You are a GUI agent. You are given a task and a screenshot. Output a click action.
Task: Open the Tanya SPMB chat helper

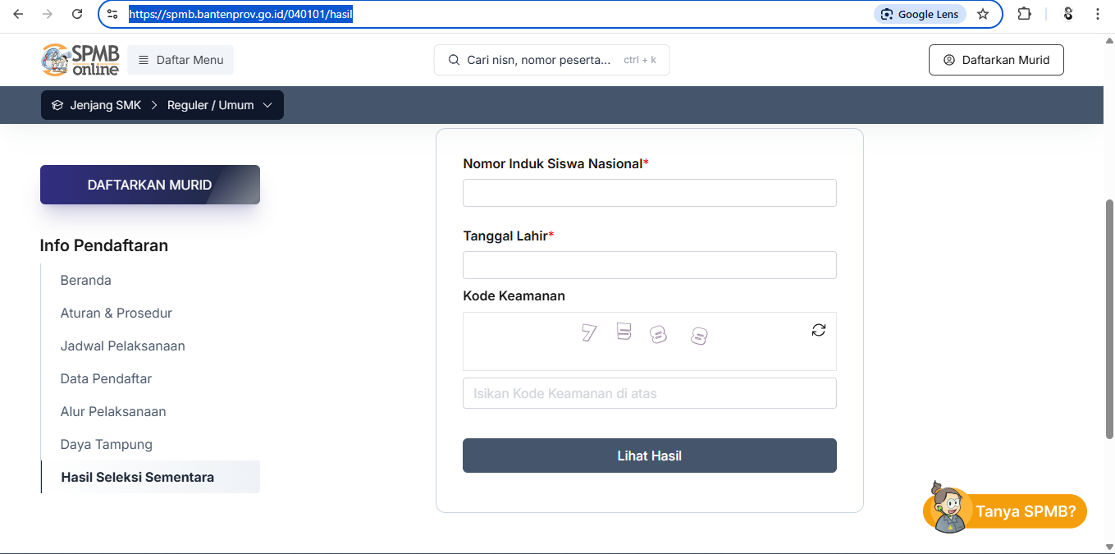[x=1005, y=511]
